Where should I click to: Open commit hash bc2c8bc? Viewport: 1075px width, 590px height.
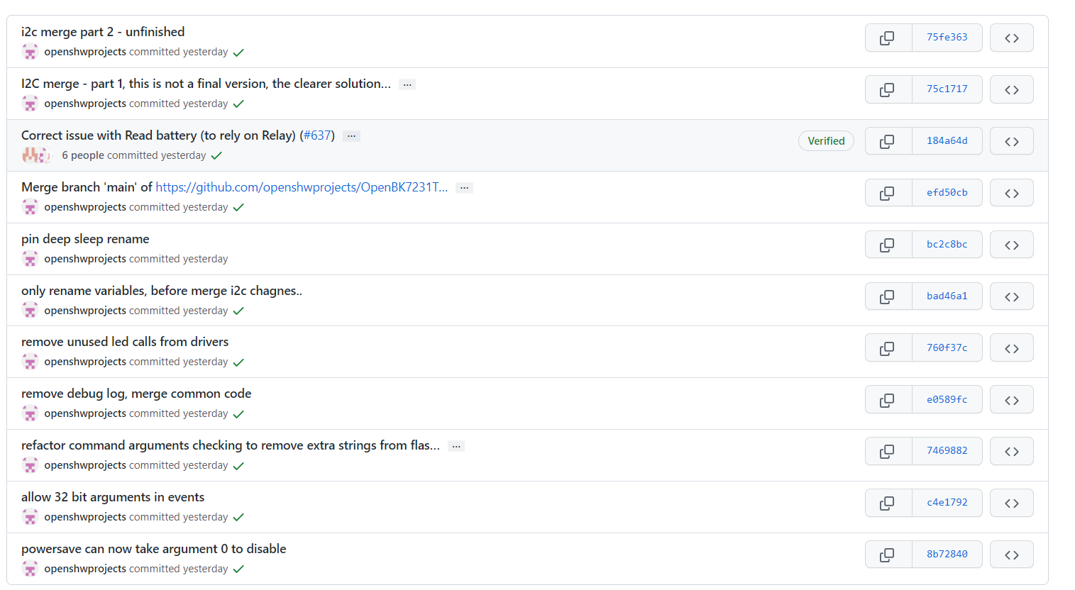pos(947,245)
